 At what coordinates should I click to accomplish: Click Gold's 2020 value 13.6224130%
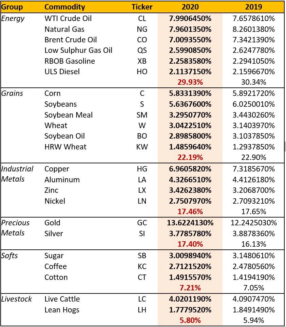[190, 223]
